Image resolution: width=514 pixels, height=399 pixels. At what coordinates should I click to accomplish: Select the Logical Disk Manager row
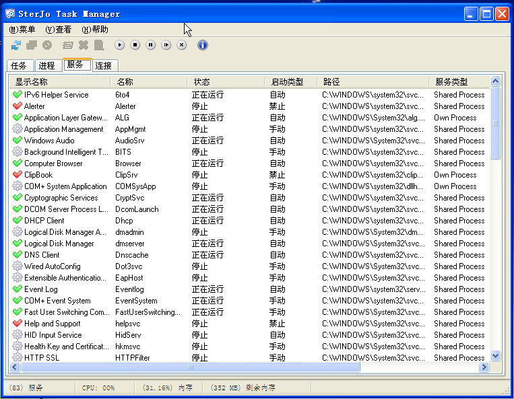point(249,243)
